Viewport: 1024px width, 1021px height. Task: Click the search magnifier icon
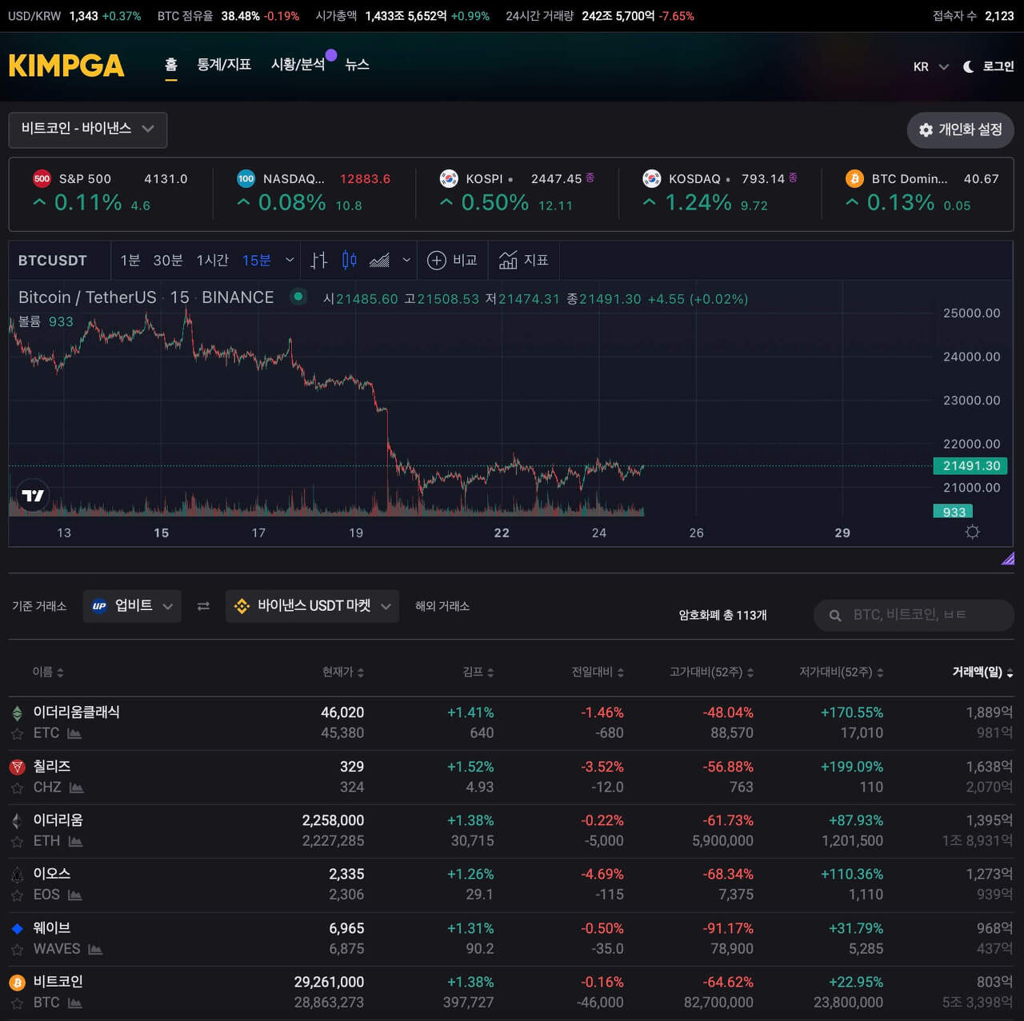point(835,616)
